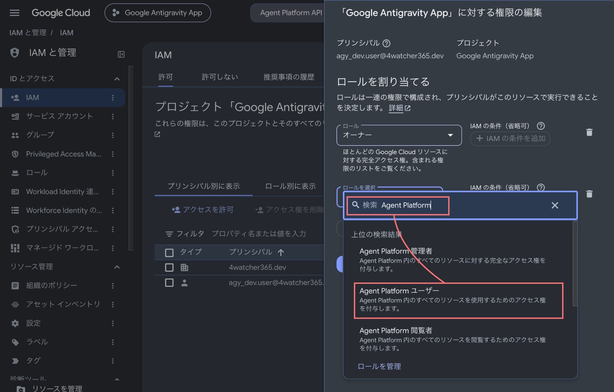Image resolution: width=614 pixels, height=392 pixels.
Task: Switch to the 推奨事項の履歴 tab
Action: pyautogui.click(x=288, y=77)
